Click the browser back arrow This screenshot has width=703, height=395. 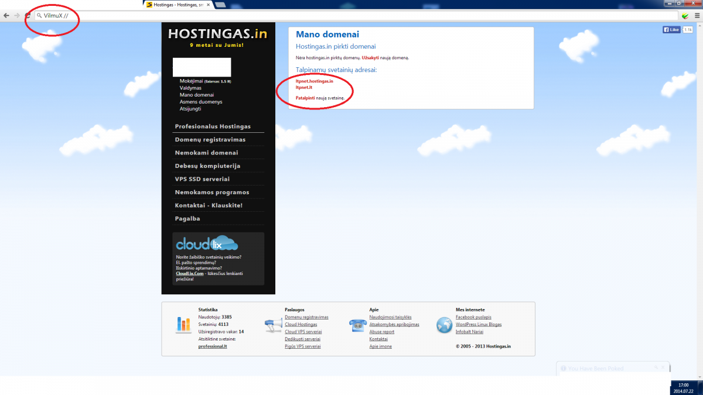[x=6, y=15]
